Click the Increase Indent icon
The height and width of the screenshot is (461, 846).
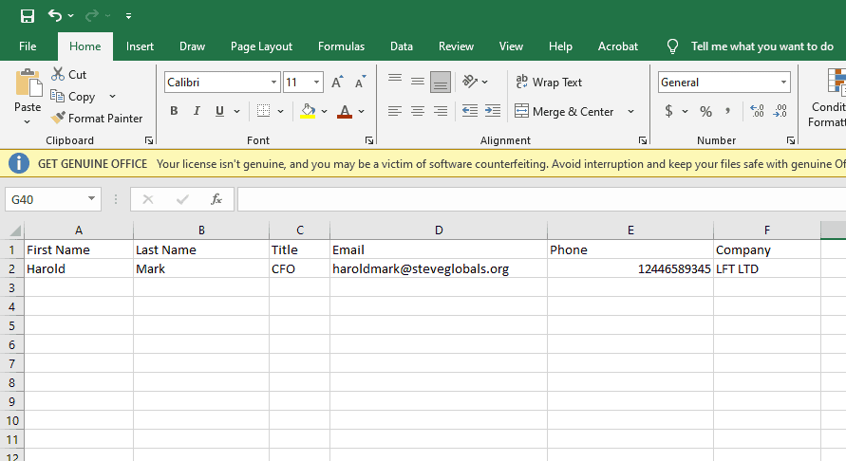492,111
